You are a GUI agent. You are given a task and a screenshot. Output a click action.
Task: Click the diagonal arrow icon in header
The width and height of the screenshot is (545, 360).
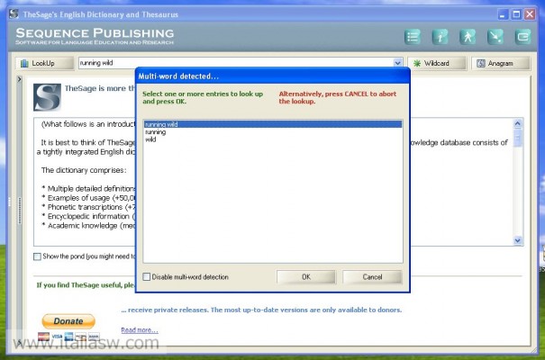495,37
